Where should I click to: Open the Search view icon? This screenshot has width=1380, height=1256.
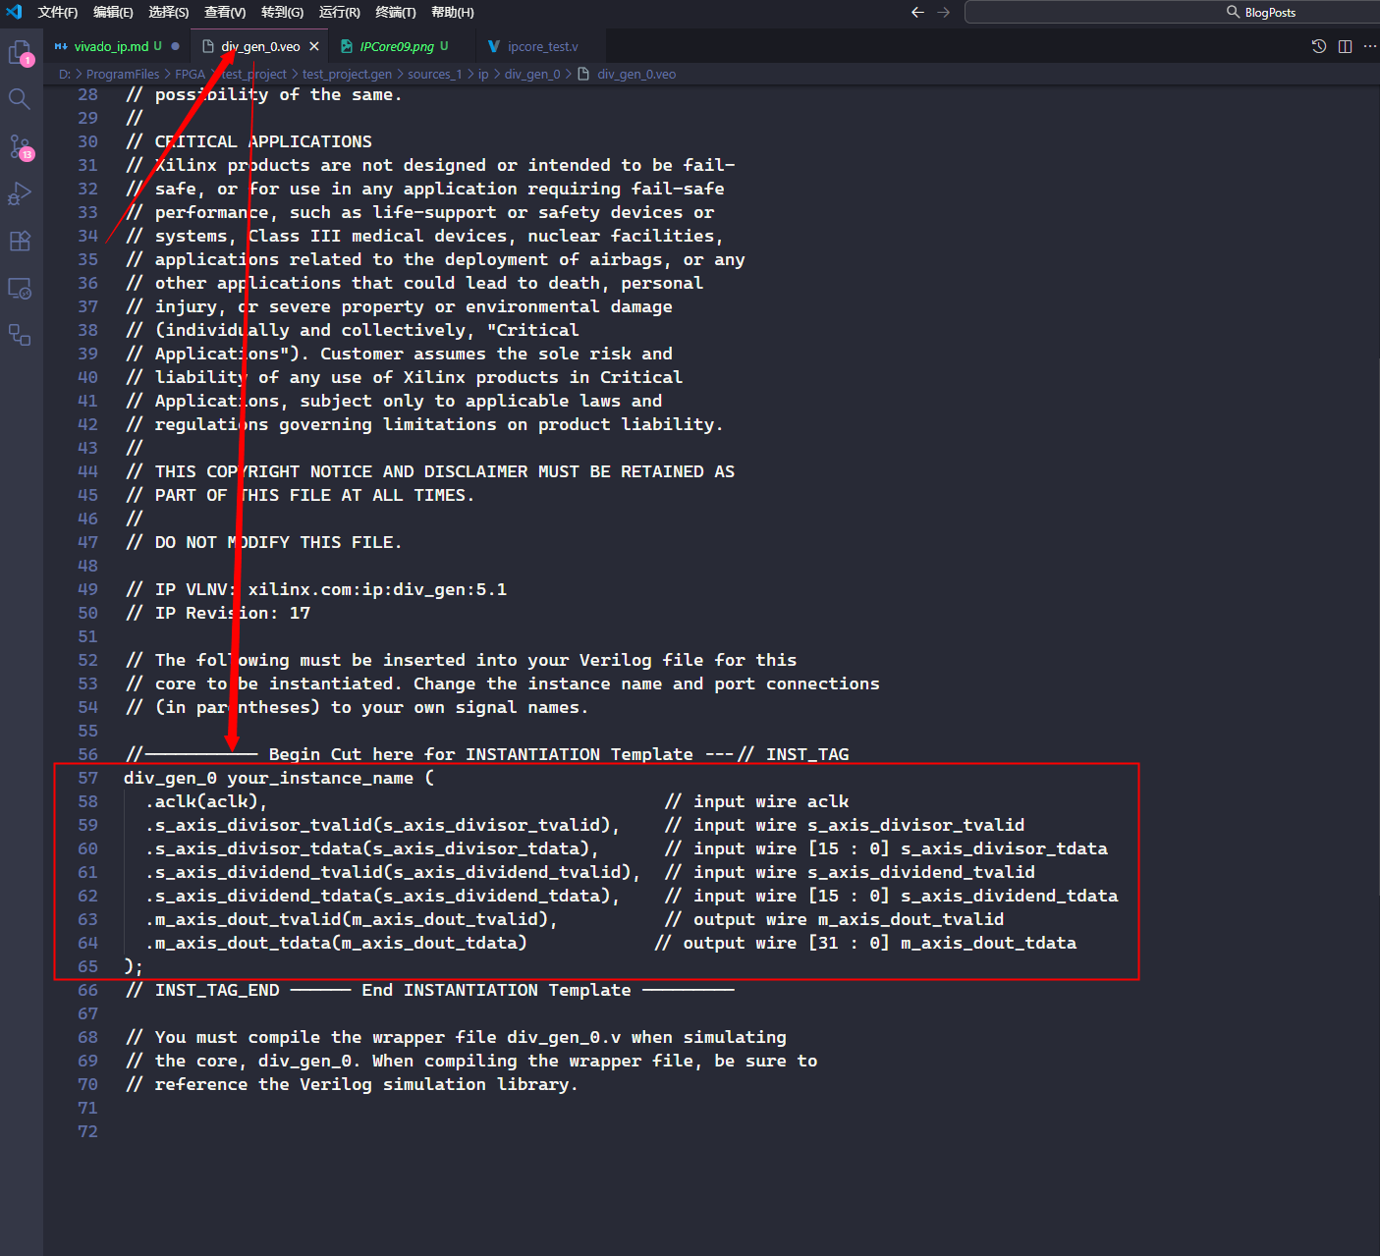click(x=20, y=99)
